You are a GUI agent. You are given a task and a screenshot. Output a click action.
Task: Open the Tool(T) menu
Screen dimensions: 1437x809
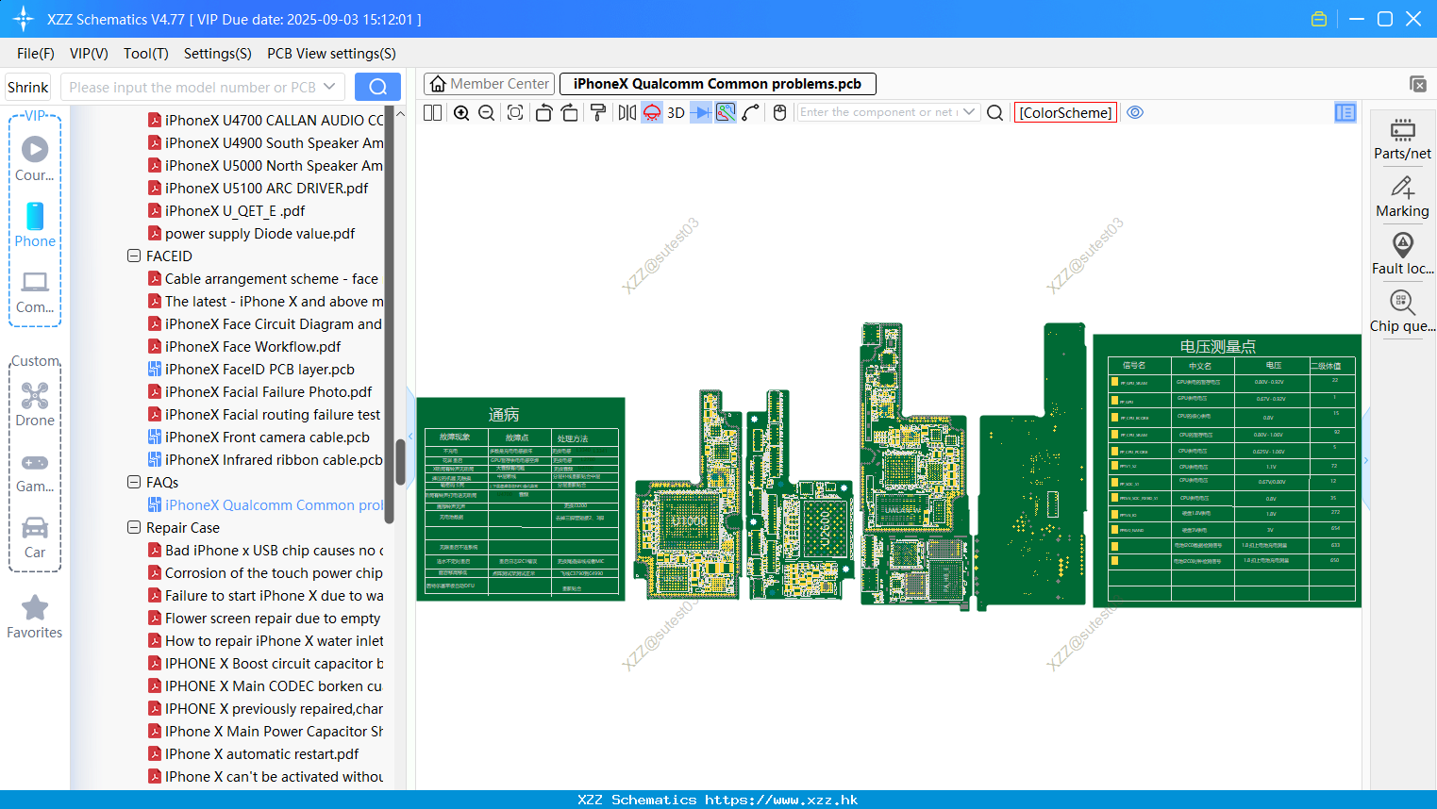(x=146, y=54)
